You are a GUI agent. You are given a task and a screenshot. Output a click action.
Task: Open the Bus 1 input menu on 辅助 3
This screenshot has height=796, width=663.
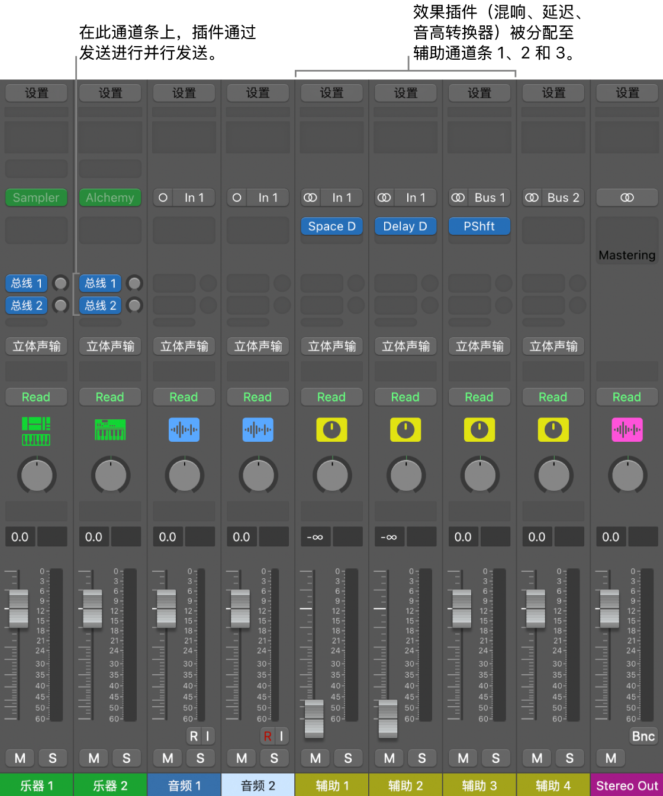click(490, 198)
